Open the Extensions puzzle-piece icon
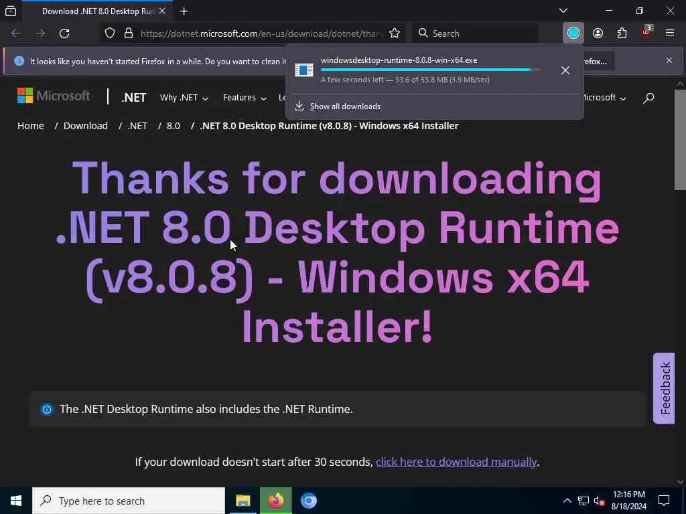This screenshot has height=514, width=686. click(622, 33)
